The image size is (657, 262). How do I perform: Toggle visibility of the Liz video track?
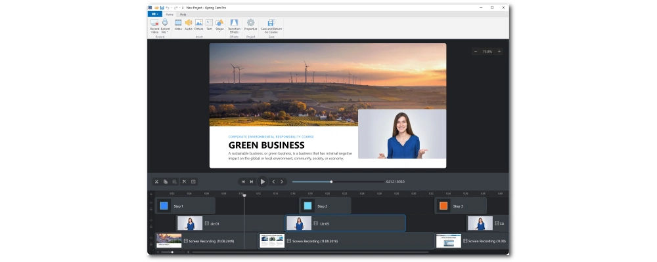point(151,220)
